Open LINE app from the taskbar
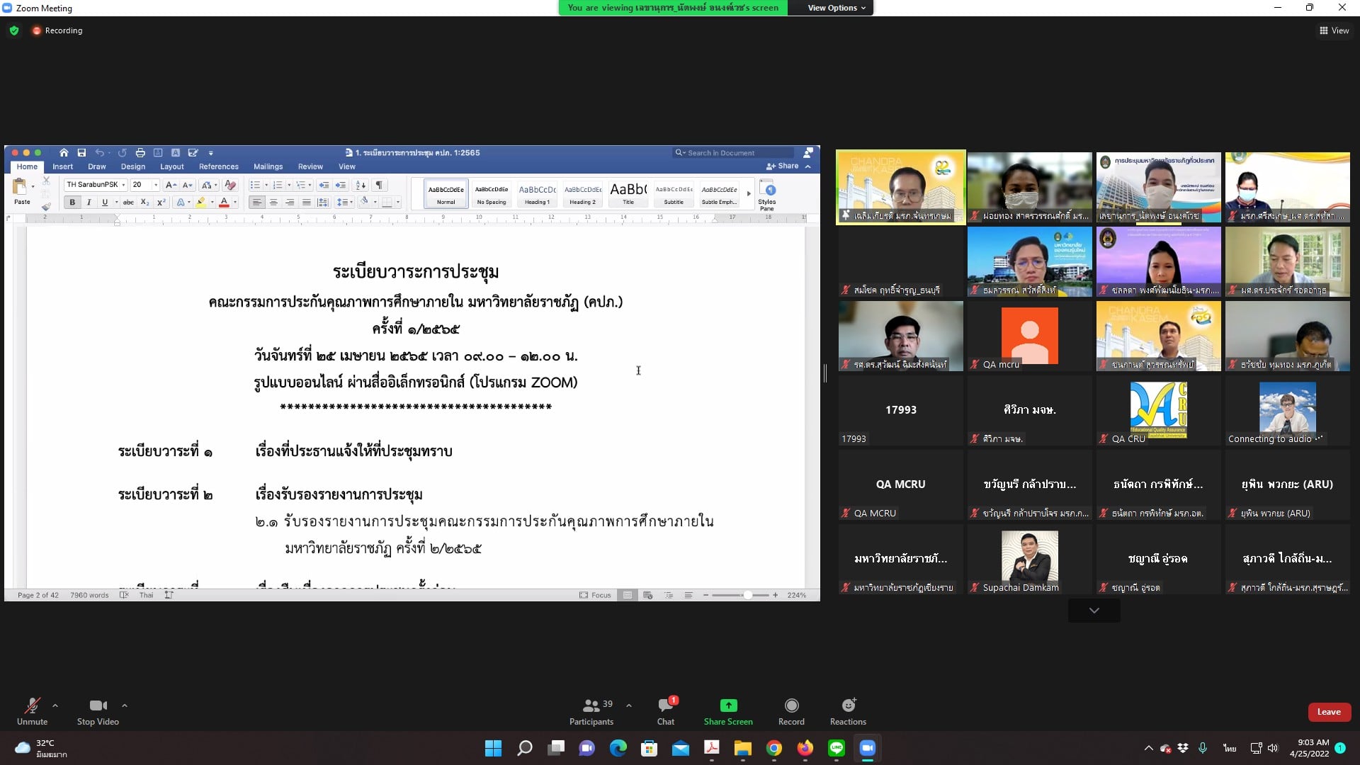Image resolution: width=1360 pixels, height=765 pixels. pyautogui.click(x=837, y=748)
